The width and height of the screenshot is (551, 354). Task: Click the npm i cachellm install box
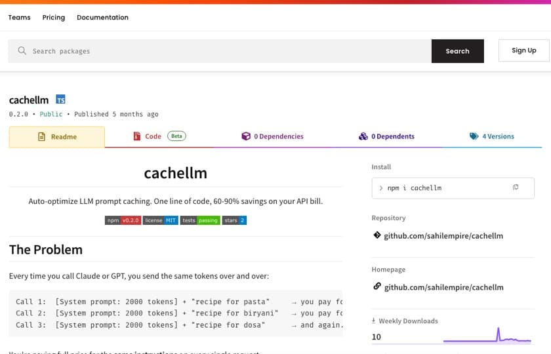point(453,188)
